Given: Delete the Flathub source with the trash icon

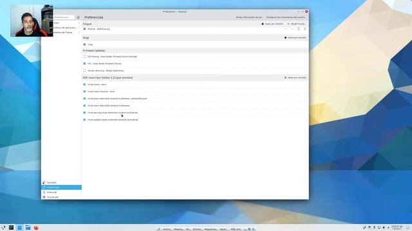Looking at the screenshot, I should pos(298,29).
